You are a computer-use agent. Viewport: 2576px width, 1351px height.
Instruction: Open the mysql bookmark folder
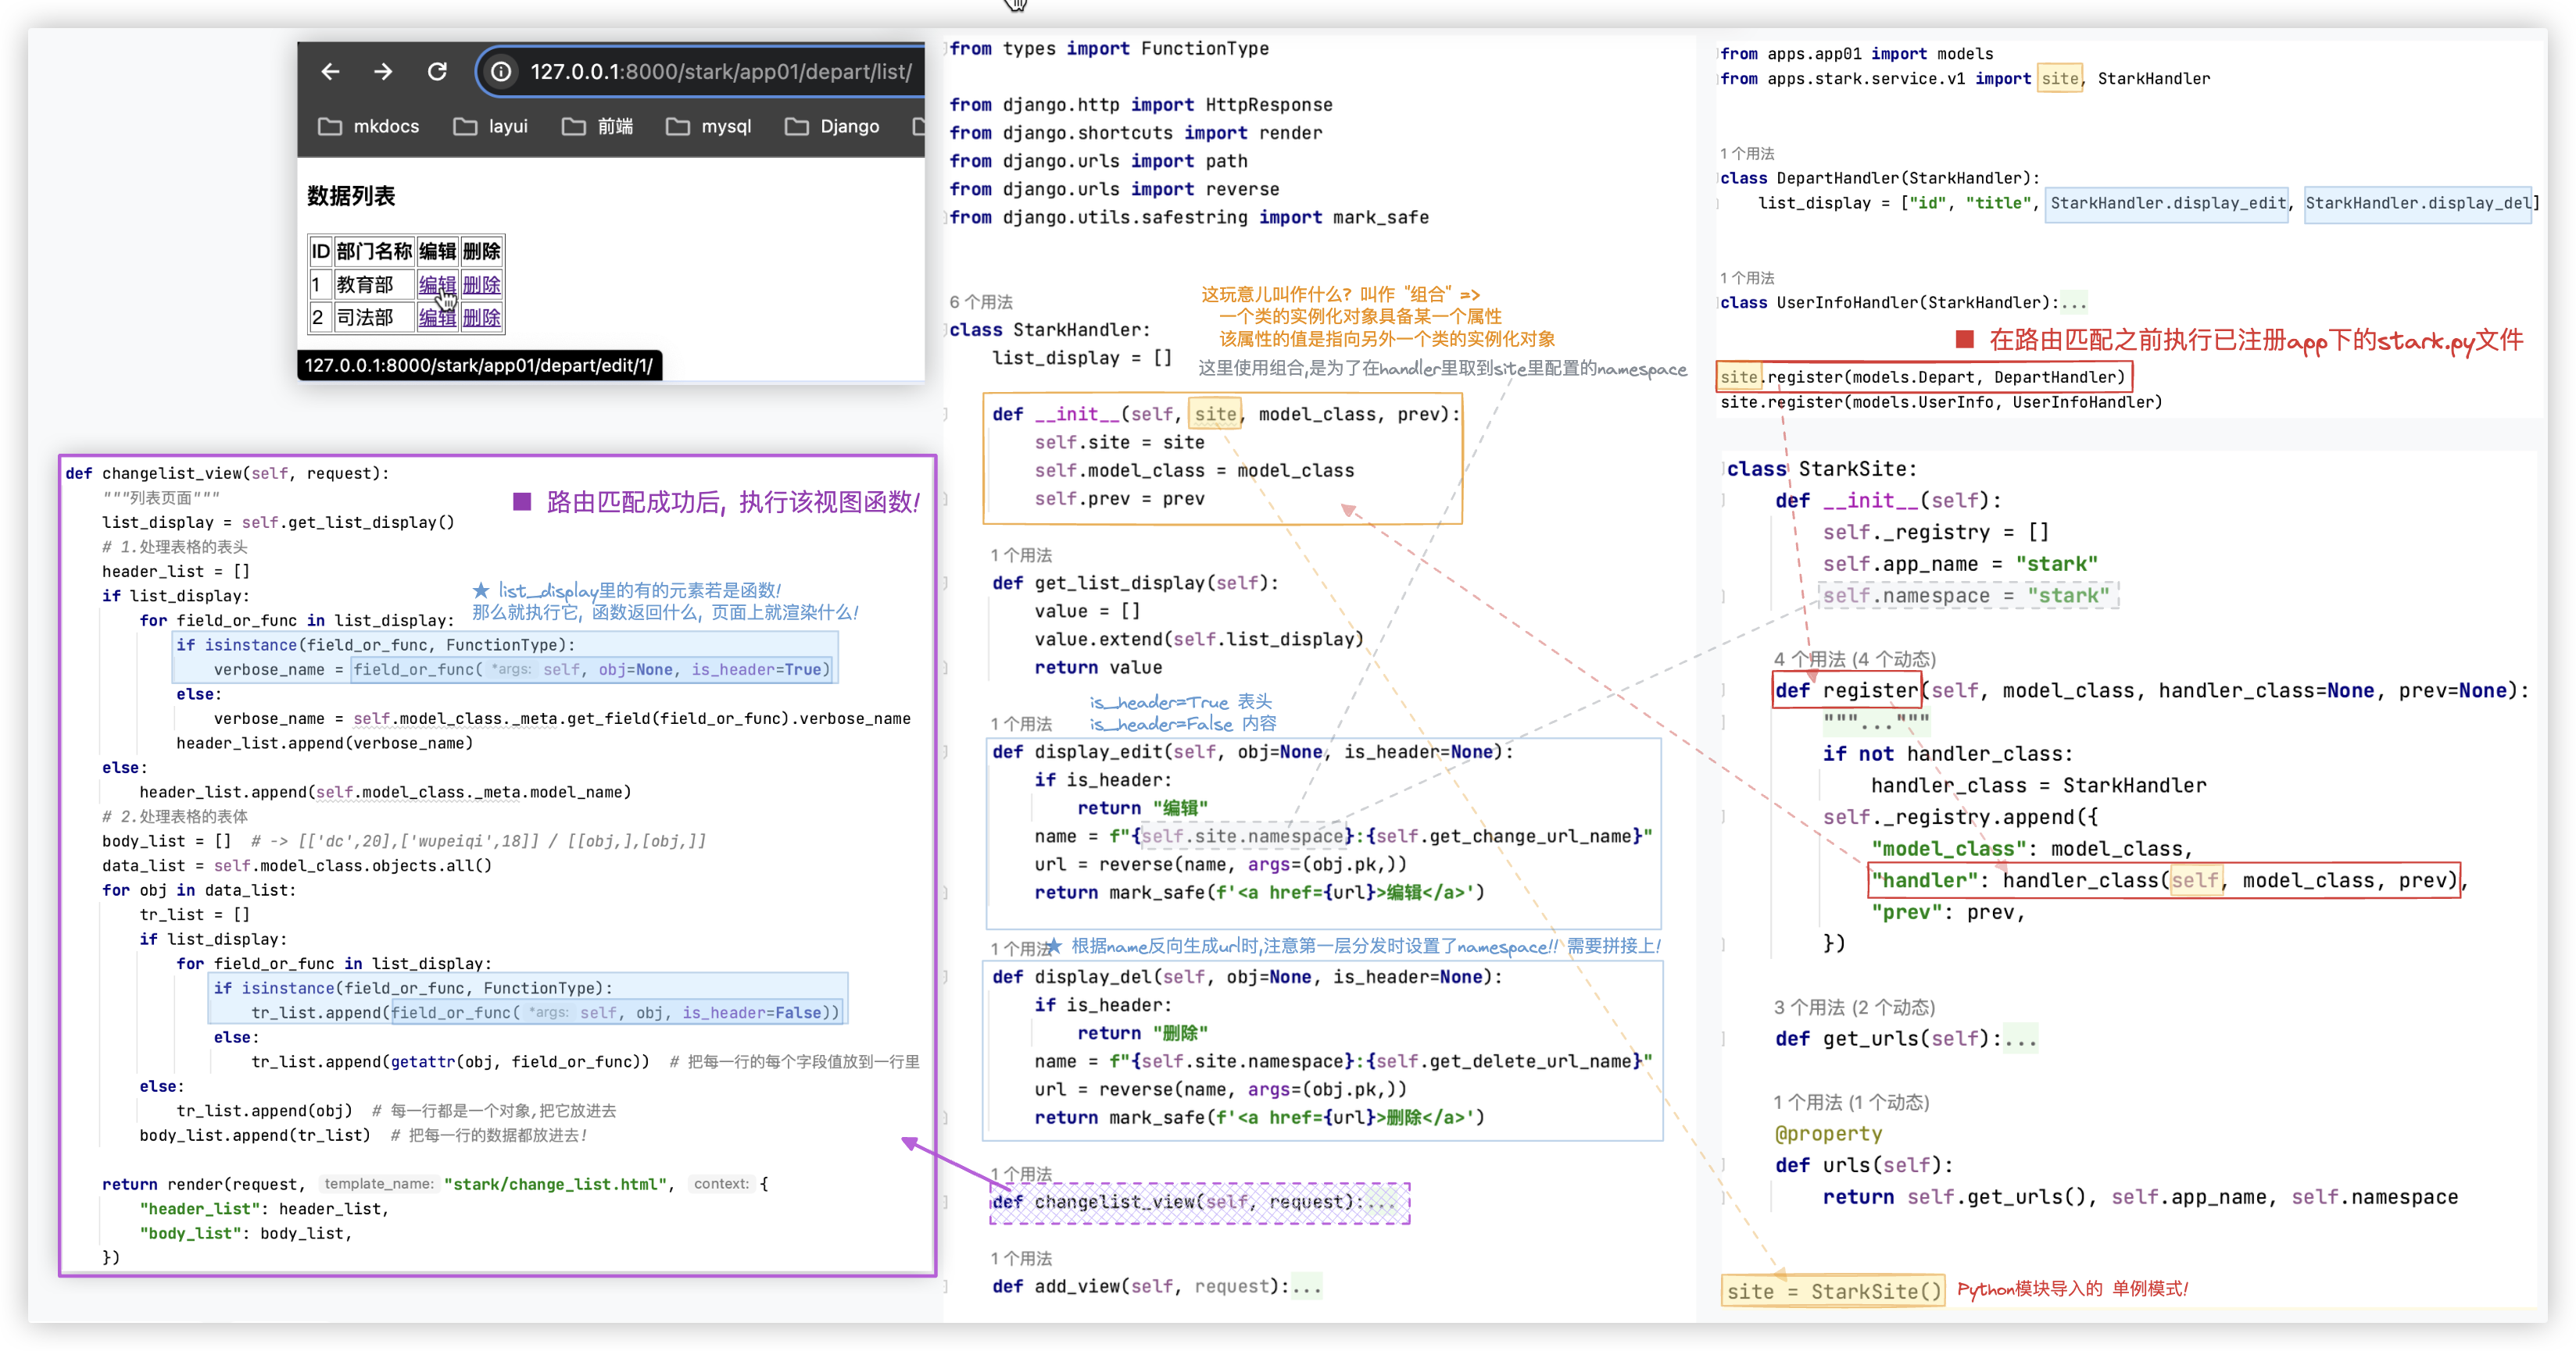(x=708, y=126)
